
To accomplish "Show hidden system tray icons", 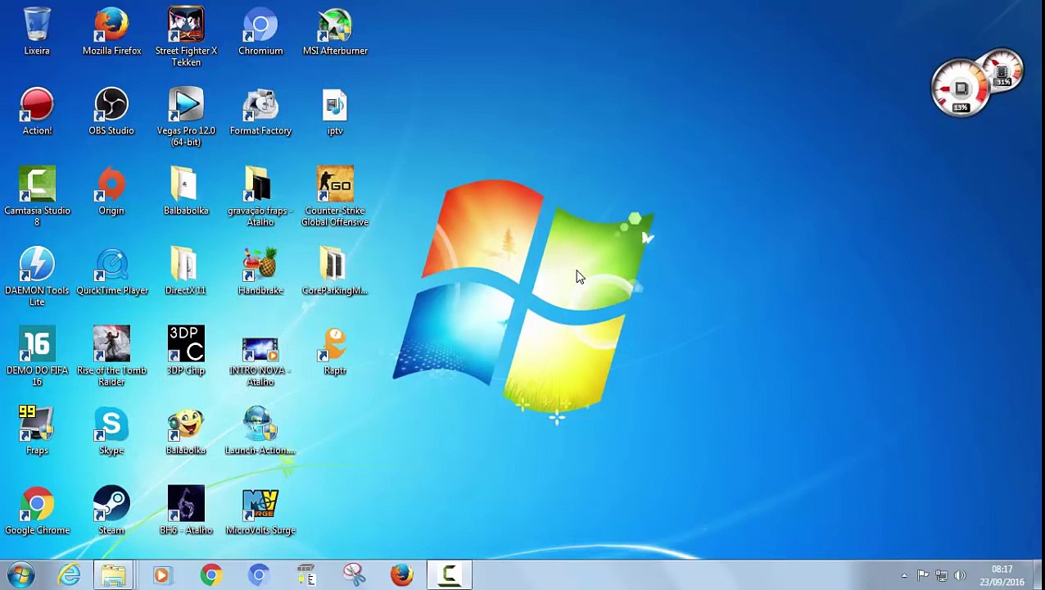I will coord(904,575).
